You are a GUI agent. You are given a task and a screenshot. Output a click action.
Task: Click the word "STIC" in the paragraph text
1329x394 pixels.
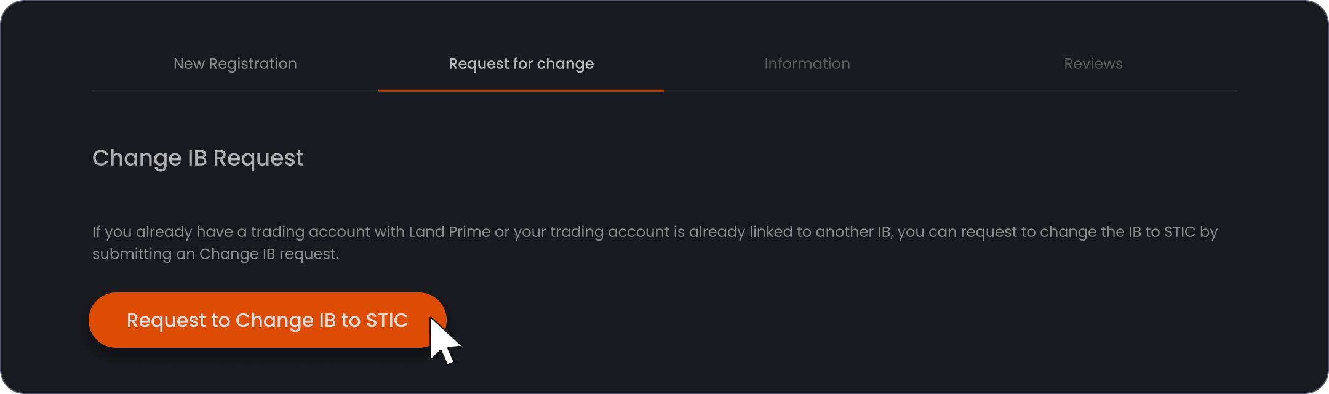coord(1179,232)
